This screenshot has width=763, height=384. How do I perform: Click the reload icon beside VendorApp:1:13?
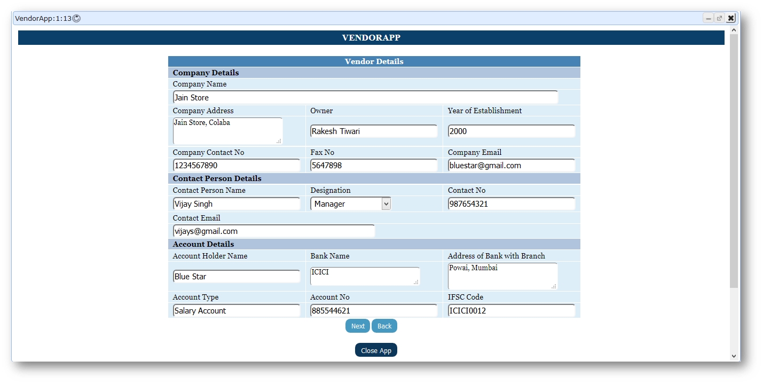coord(76,19)
